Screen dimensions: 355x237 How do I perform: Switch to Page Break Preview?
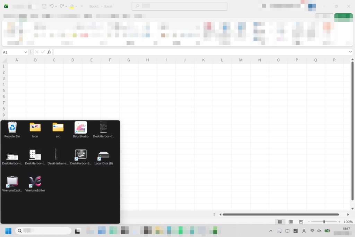coord(301,222)
